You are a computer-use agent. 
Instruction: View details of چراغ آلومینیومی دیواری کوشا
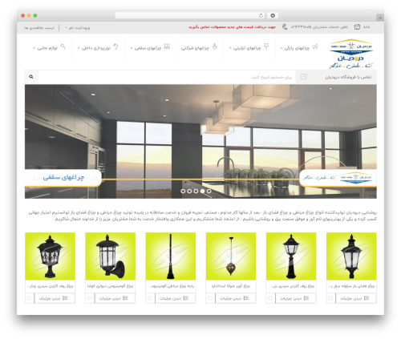[115, 298]
